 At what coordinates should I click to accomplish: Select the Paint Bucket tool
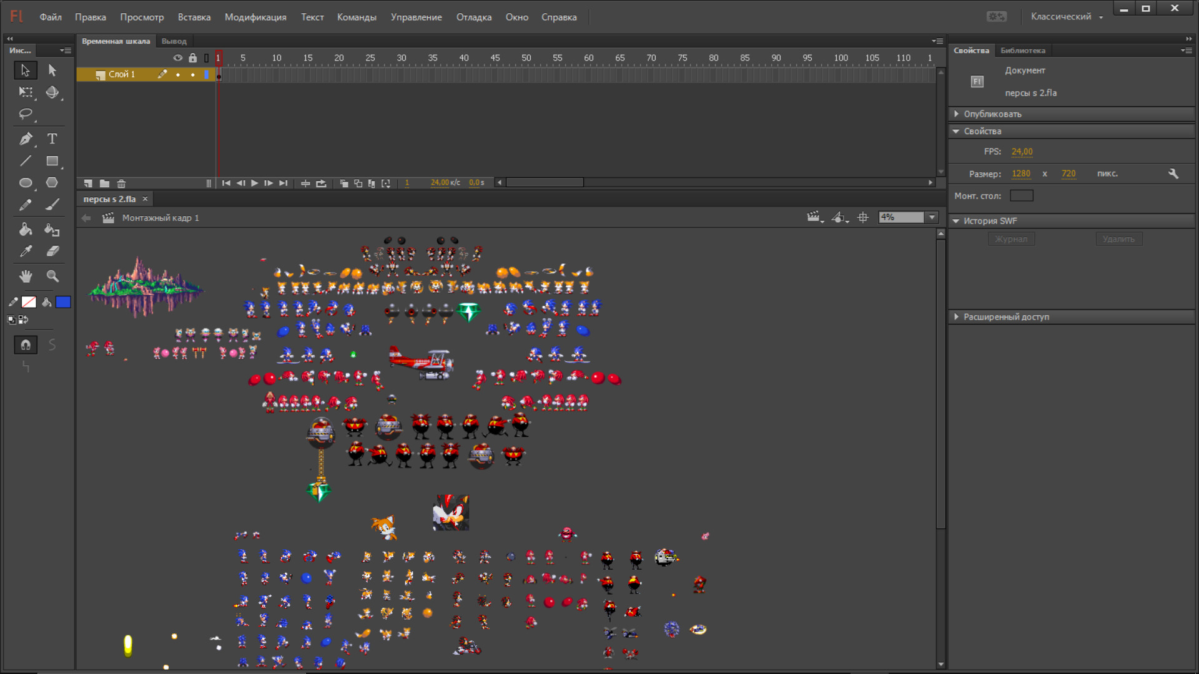26,229
